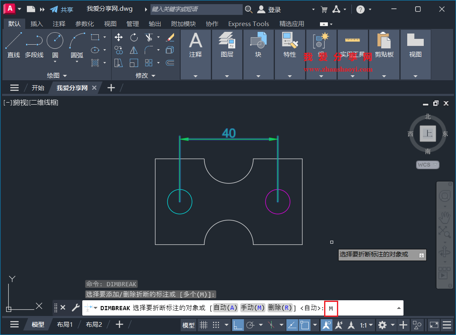Switch to the Insert (插入) ribbon tab
The width and height of the screenshot is (456, 335).
[x=37, y=24]
